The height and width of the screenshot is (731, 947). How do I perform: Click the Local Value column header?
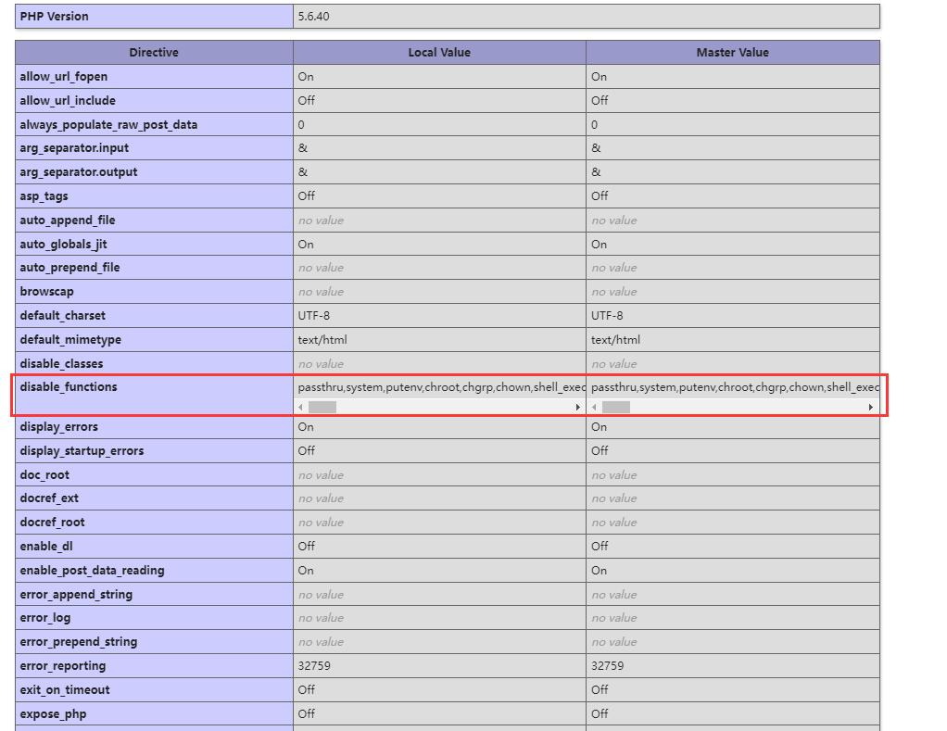point(439,53)
